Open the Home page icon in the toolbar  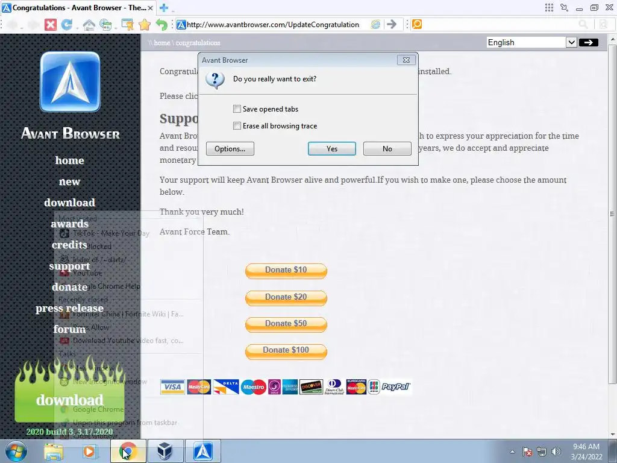pos(89,25)
